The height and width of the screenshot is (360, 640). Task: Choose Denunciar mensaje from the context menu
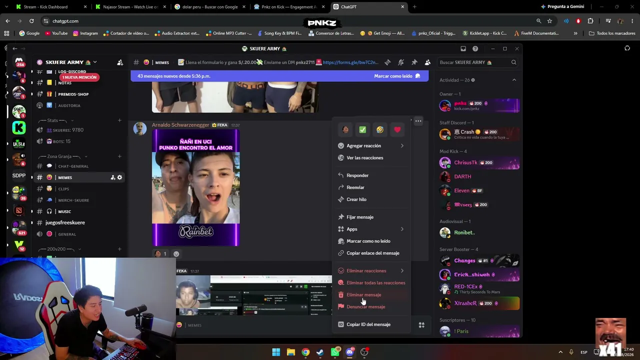click(370, 307)
